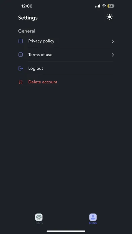
Task: Tap the battery indicator in status bar
Action: click(x=111, y=6)
